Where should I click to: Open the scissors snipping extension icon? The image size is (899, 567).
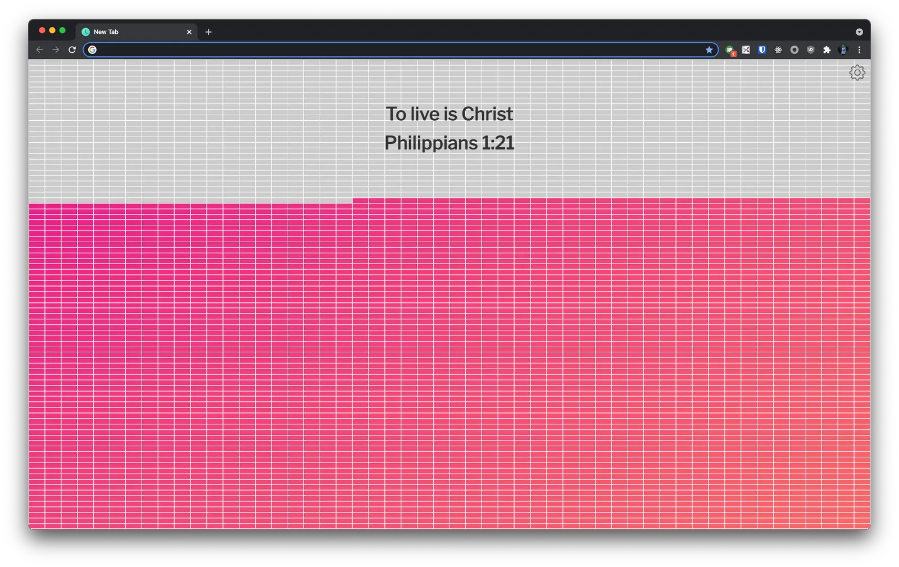pos(746,50)
